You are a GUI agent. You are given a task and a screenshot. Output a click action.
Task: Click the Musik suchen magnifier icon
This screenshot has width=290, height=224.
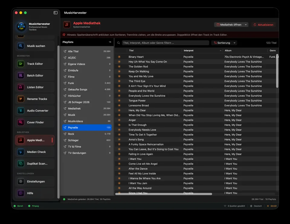pos(21,46)
